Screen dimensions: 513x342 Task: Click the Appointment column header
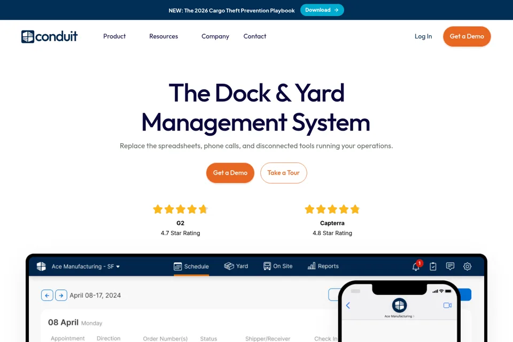pyautogui.click(x=68, y=338)
